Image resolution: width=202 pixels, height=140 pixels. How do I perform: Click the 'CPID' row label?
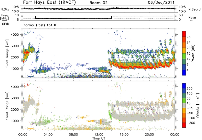click(x=6, y=24)
